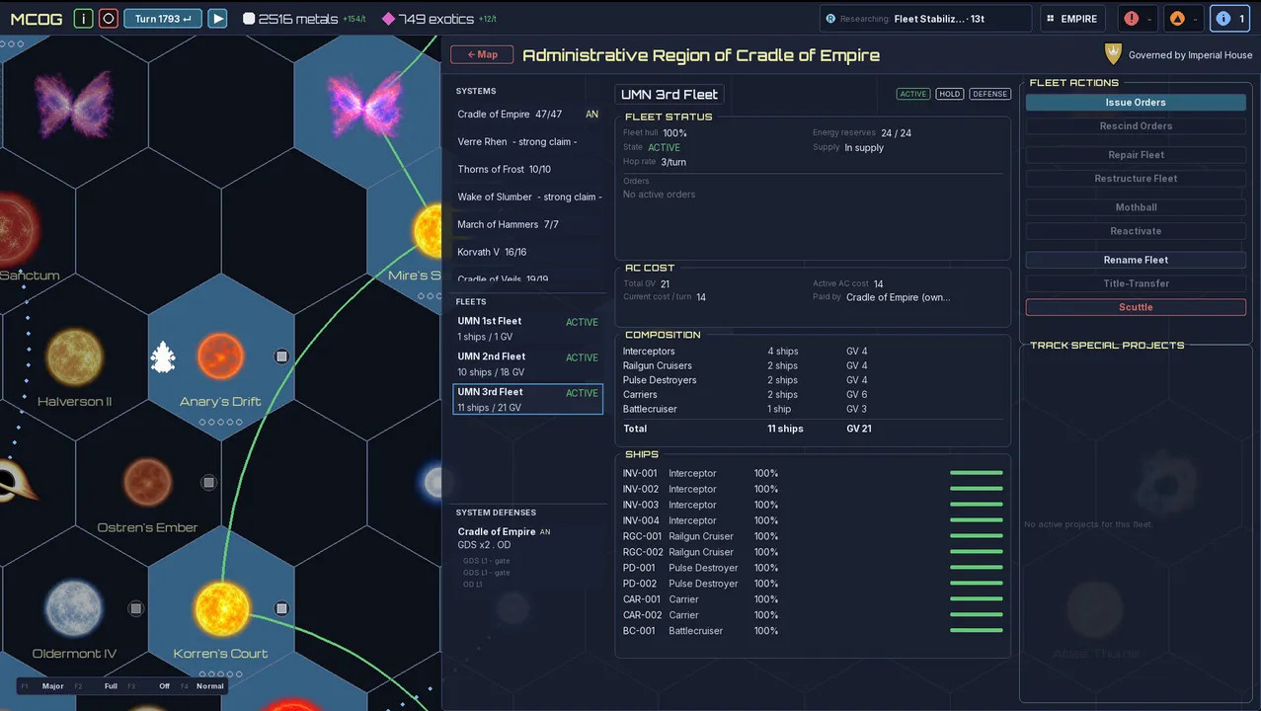
Task: Select ship INV-002 Interceptor row
Action: click(813, 489)
